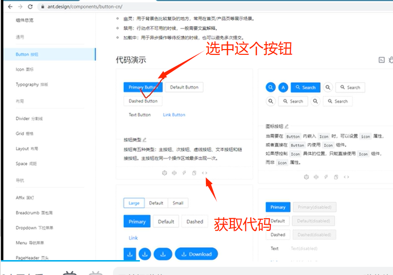This screenshot has height=275, width=393.
Task: Click round primary search icon button
Action: tap(271, 87)
